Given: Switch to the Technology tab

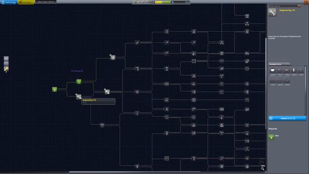Looking at the screenshot, I should tap(9, 2).
